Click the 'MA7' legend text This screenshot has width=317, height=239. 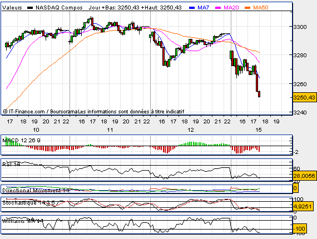(203, 8)
